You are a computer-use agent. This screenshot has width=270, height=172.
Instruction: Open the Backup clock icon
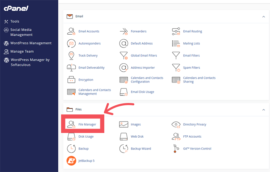pyautogui.click(x=71, y=149)
